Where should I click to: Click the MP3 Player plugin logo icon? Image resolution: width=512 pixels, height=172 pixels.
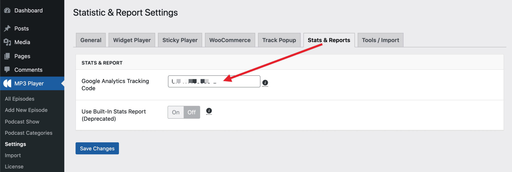(x=7, y=83)
